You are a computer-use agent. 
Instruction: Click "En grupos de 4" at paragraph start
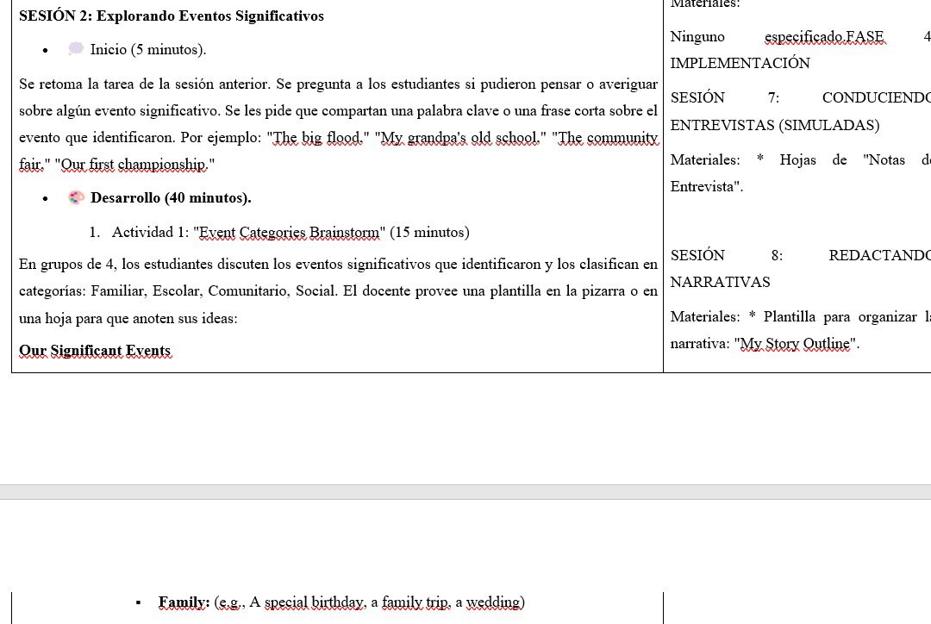67,265
